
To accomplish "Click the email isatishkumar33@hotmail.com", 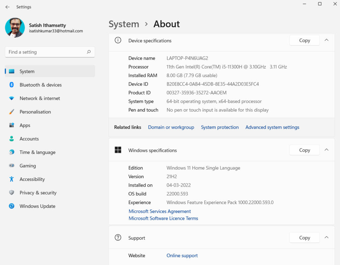I will point(56,31).
